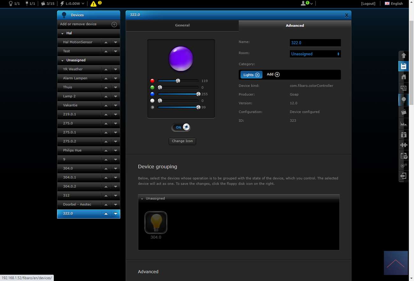Open the plugins puzzle piece icon
Viewport: 414px width, 281px height.
[403, 145]
